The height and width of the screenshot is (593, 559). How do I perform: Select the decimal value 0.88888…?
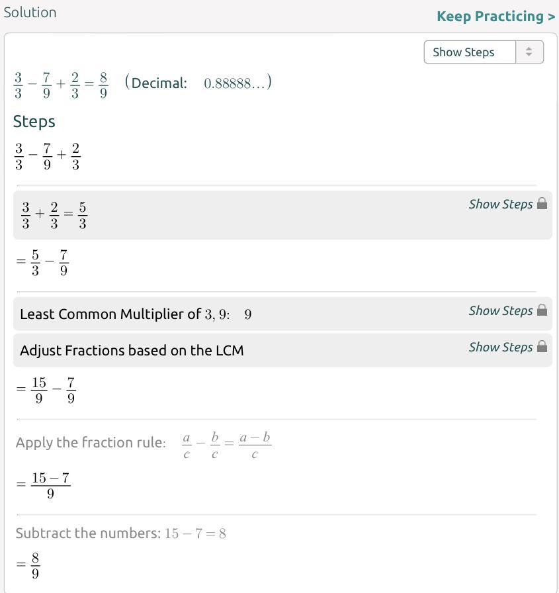[236, 83]
